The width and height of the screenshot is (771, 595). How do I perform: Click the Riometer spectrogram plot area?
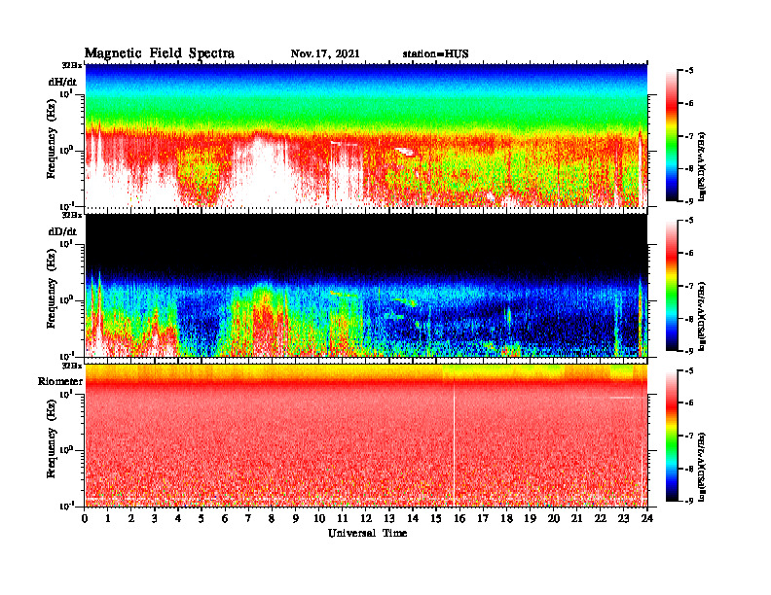click(366, 436)
